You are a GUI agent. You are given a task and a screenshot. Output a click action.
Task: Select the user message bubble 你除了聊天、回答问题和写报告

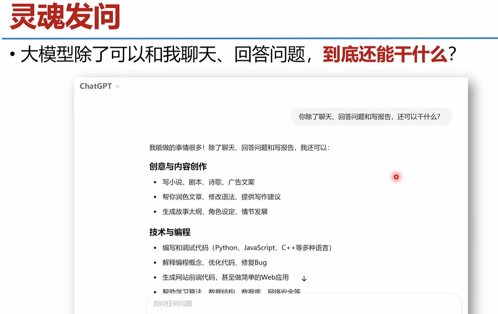(371, 116)
